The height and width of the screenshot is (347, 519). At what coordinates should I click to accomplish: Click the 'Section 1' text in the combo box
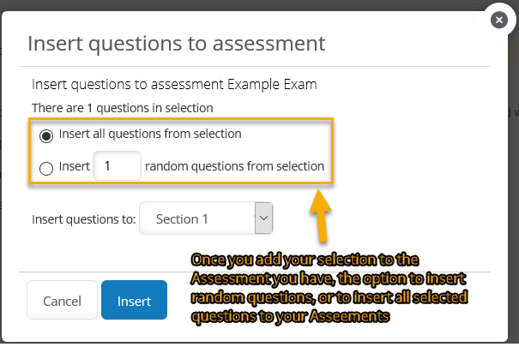(182, 219)
